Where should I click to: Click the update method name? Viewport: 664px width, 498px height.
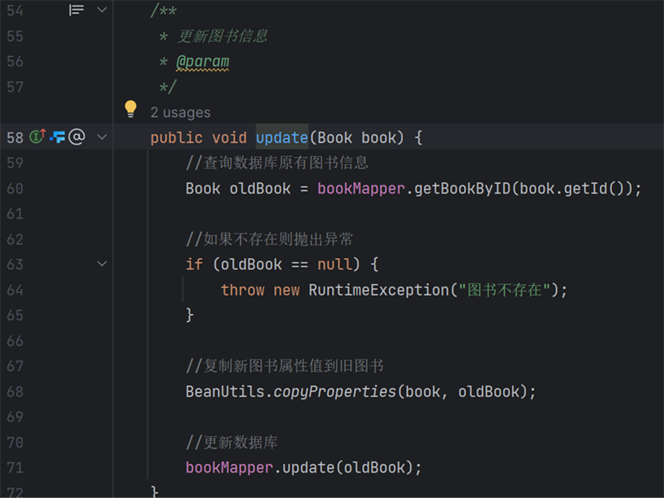point(281,138)
